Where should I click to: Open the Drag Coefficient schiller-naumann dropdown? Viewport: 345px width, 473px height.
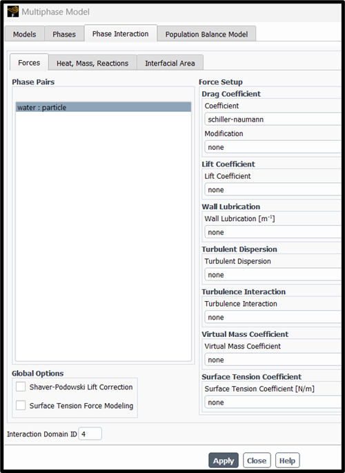tap(273, 119)
